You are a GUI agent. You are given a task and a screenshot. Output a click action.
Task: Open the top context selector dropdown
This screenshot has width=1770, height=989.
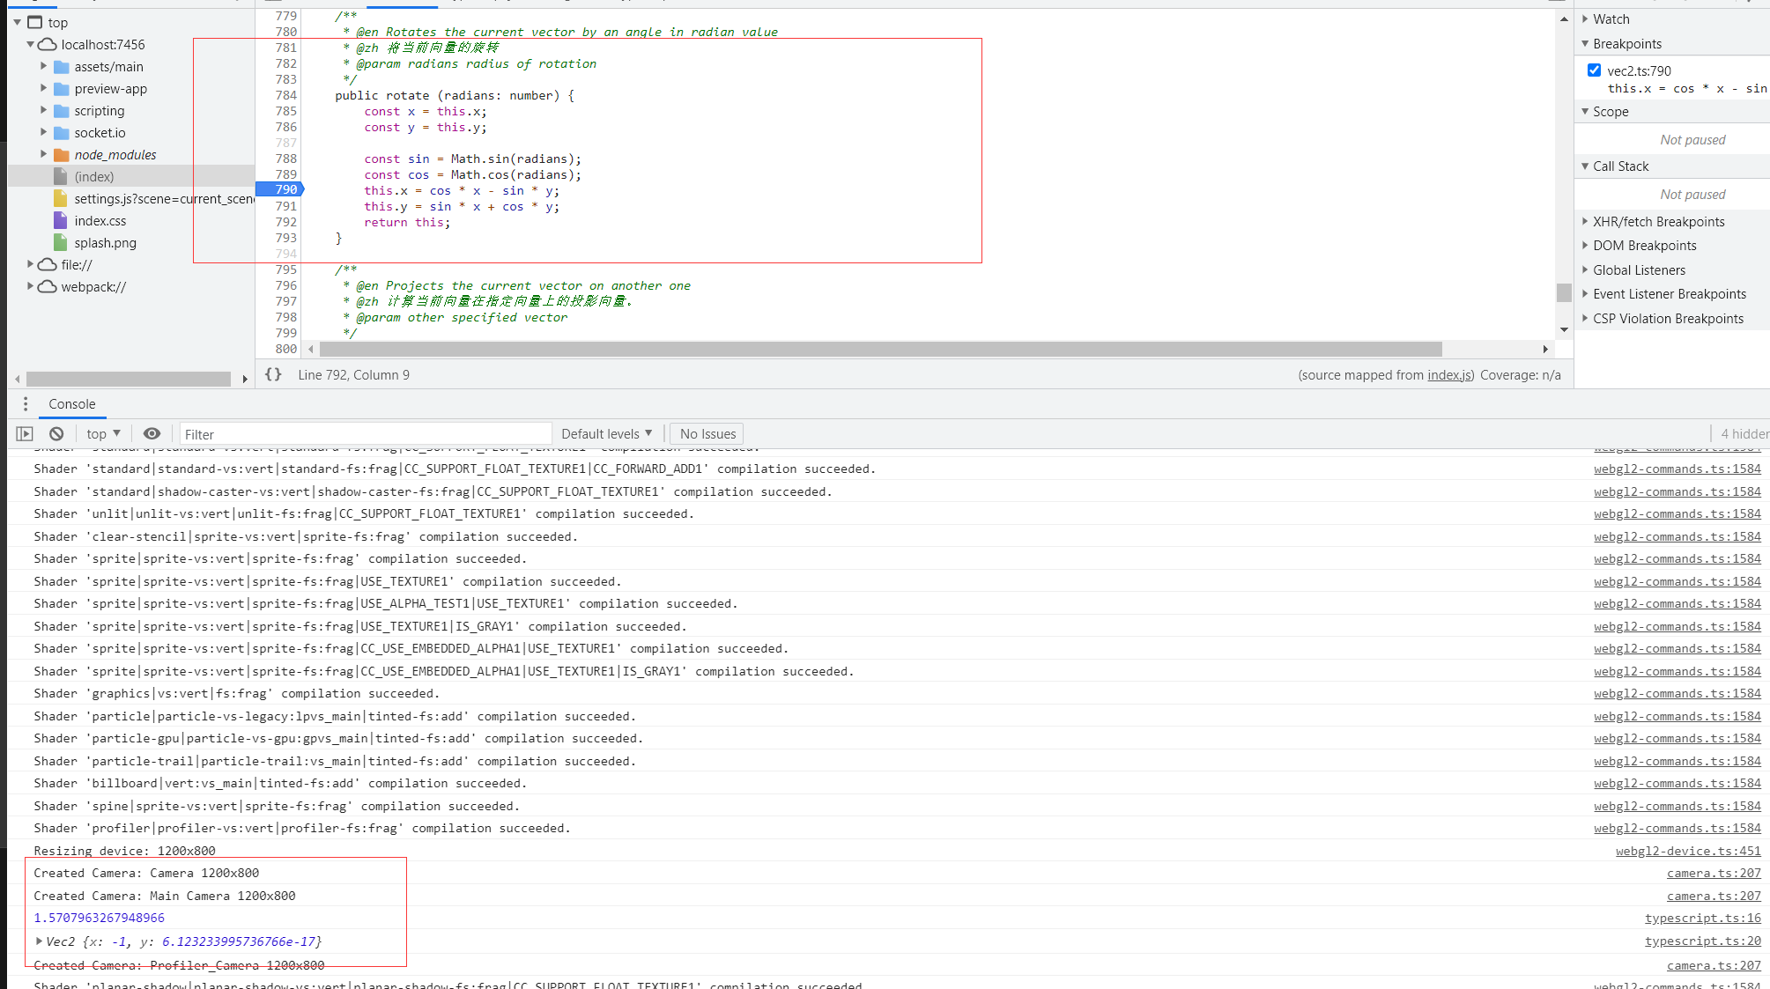[103, 433]
